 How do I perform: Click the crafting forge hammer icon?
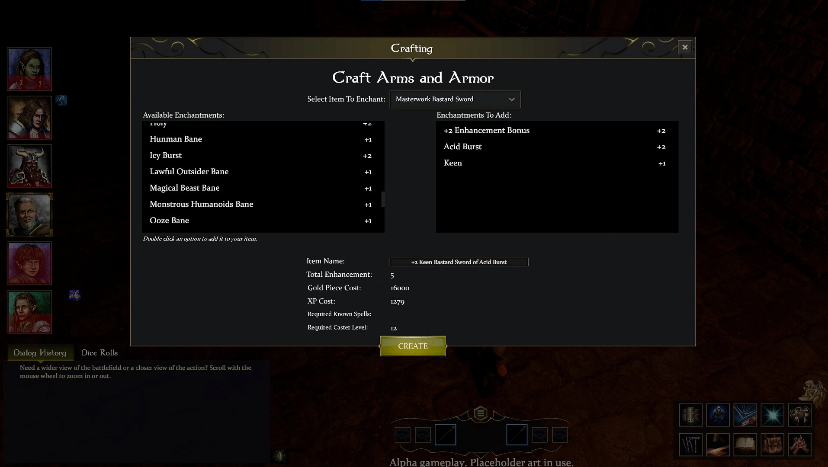(x=718, y=445)
